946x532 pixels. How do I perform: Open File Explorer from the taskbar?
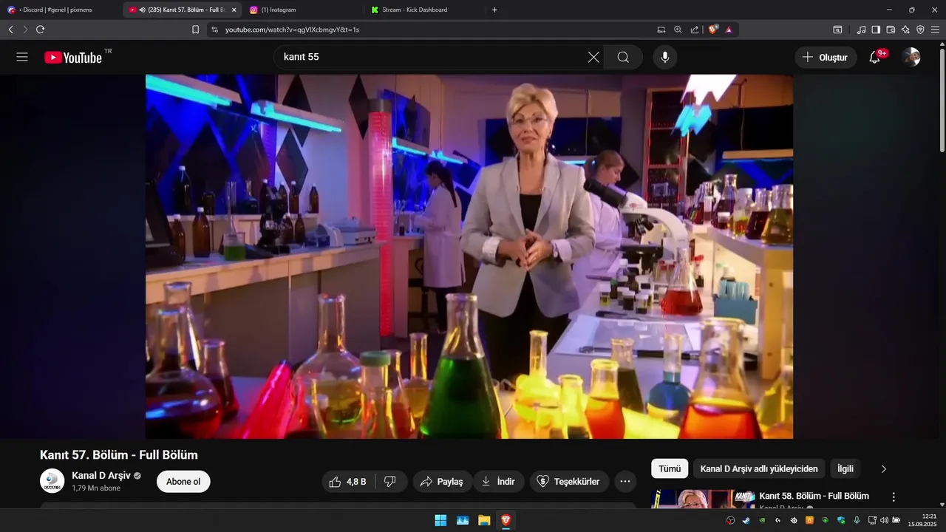484,520
